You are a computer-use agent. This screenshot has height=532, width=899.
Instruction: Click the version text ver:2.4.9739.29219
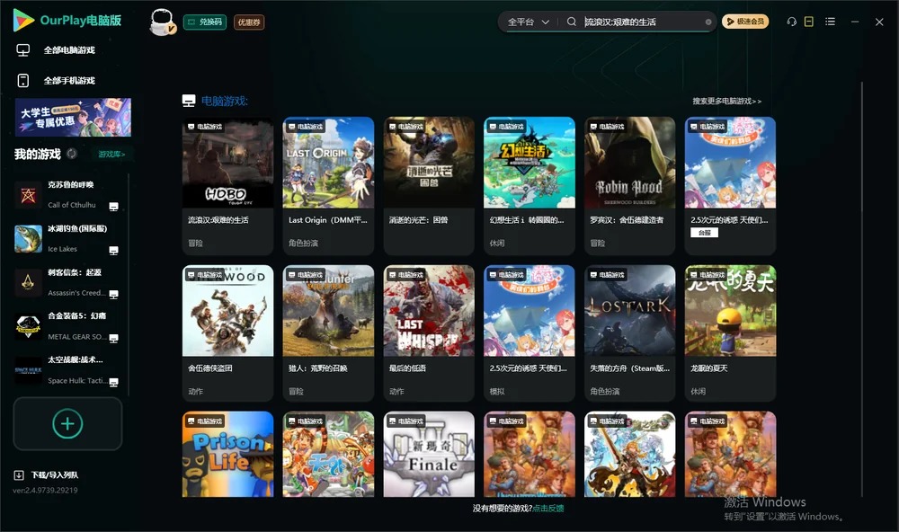45,490
